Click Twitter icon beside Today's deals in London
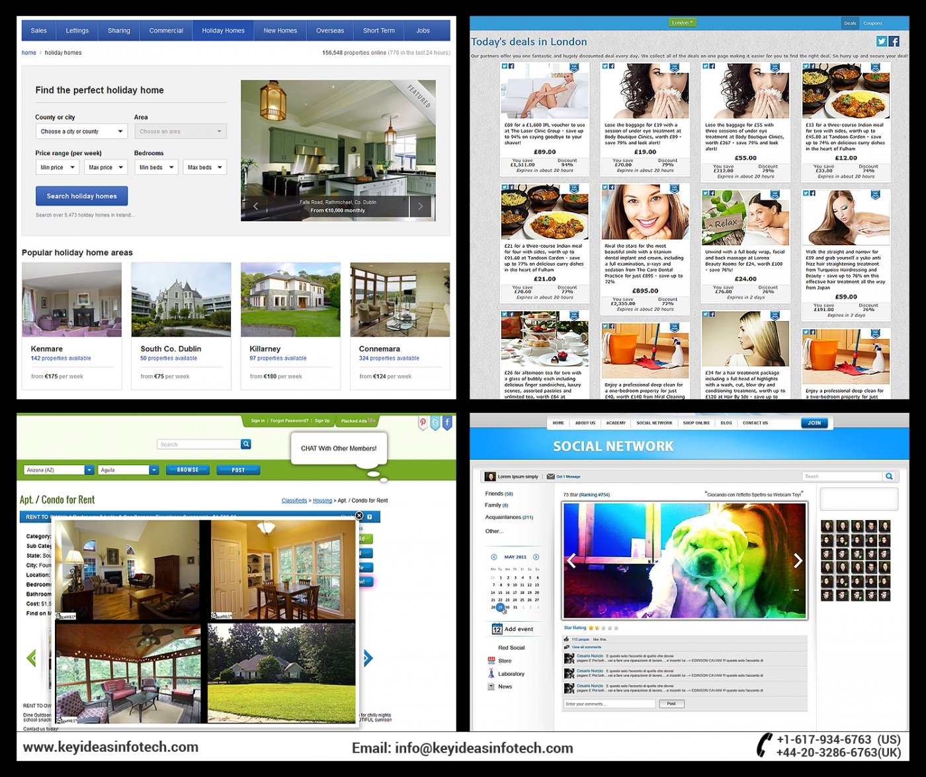Screen dimensions: 926x777 click(882, 41)
